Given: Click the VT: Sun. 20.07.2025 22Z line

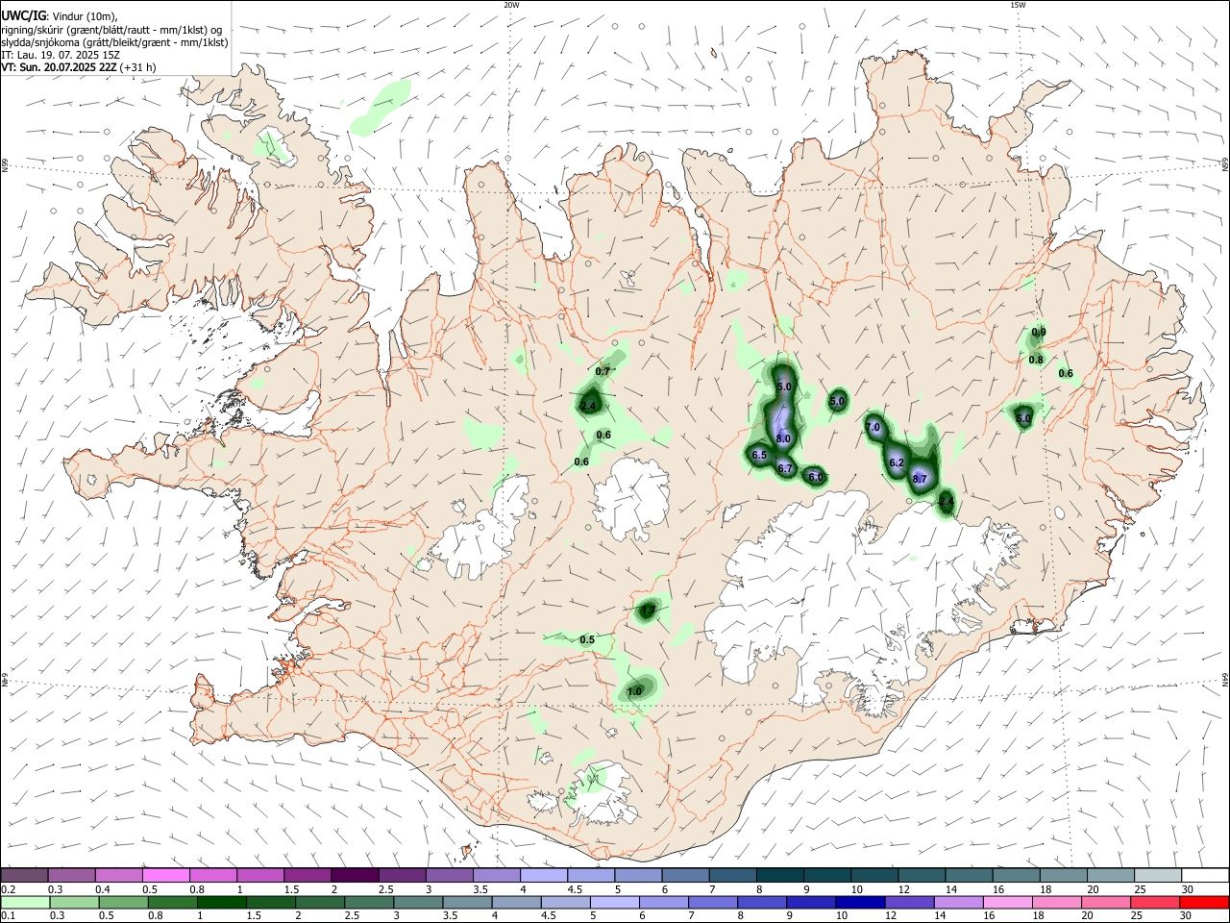Looking at the screenshot, I should coord(78,67).
